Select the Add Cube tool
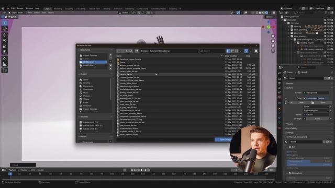Image resolution: width=335 pixels, height=188 pixels. tap(5, 70)
